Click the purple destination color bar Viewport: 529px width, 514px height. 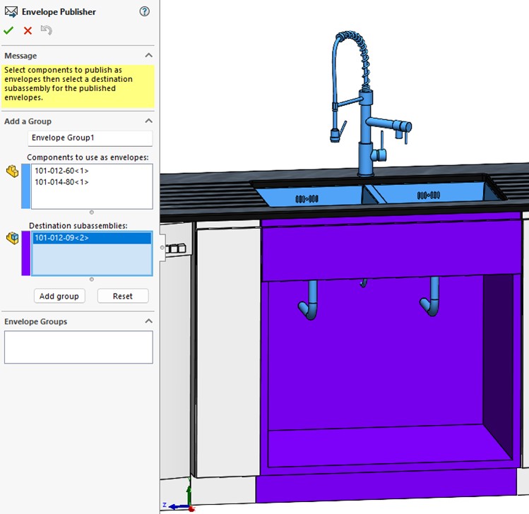[x=26, y=253]
